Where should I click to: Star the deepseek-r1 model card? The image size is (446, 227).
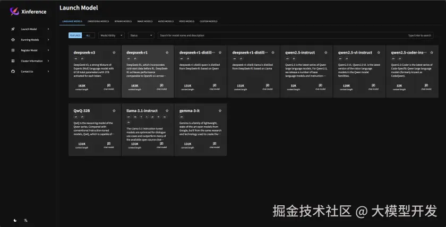pyautogui.click(x=167, y=53)
